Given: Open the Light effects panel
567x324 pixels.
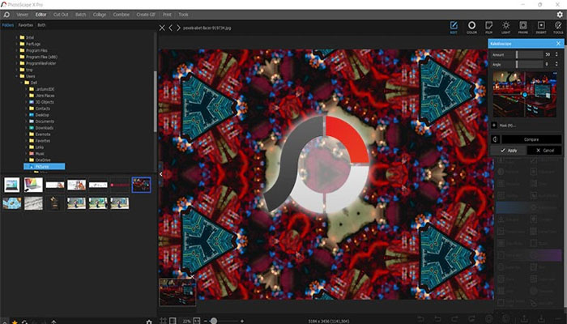Looking at the screenshot, I should pos(506,27).
